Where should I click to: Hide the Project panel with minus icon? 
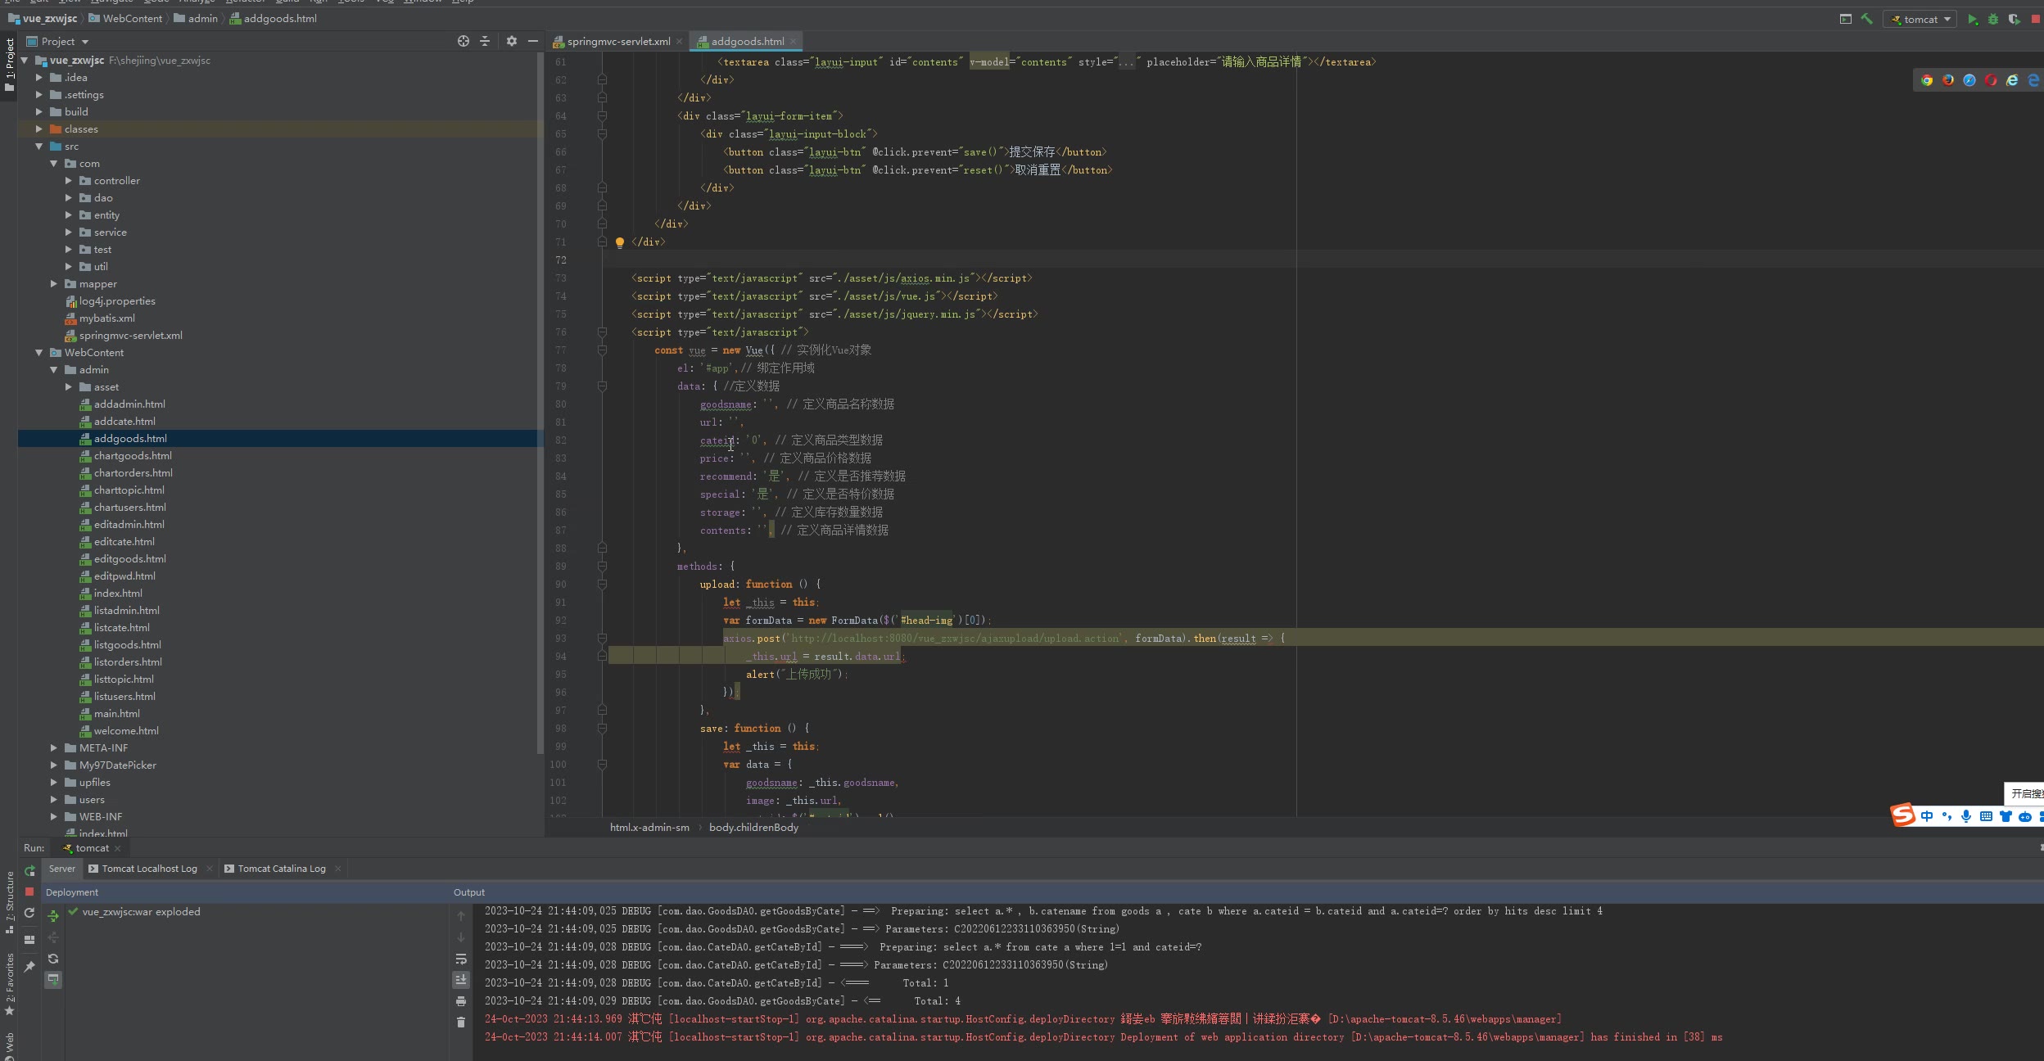coord(533,41)
